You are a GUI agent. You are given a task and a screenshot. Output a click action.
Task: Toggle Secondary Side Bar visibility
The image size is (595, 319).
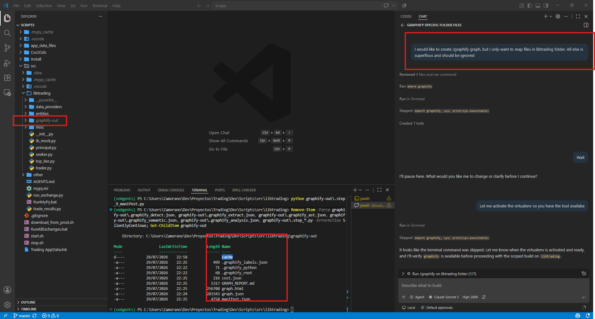pyautogui.click(x=546, y=6)
